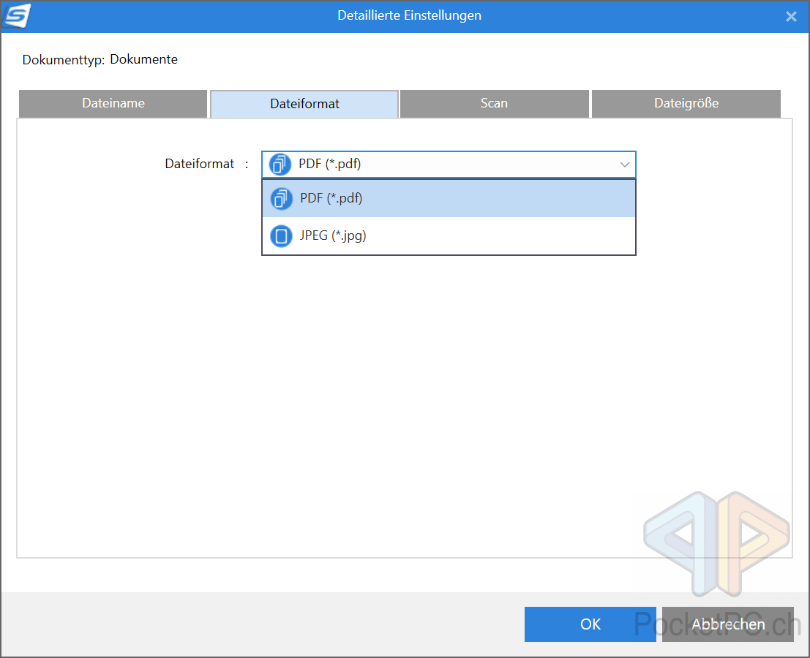Open the Dateigröße tab
Image resolution: width=810 pixels, height=658 pixels.
point(686,103)
